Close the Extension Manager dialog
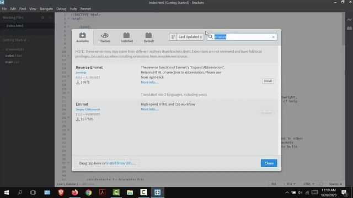 tap(269, 163)
